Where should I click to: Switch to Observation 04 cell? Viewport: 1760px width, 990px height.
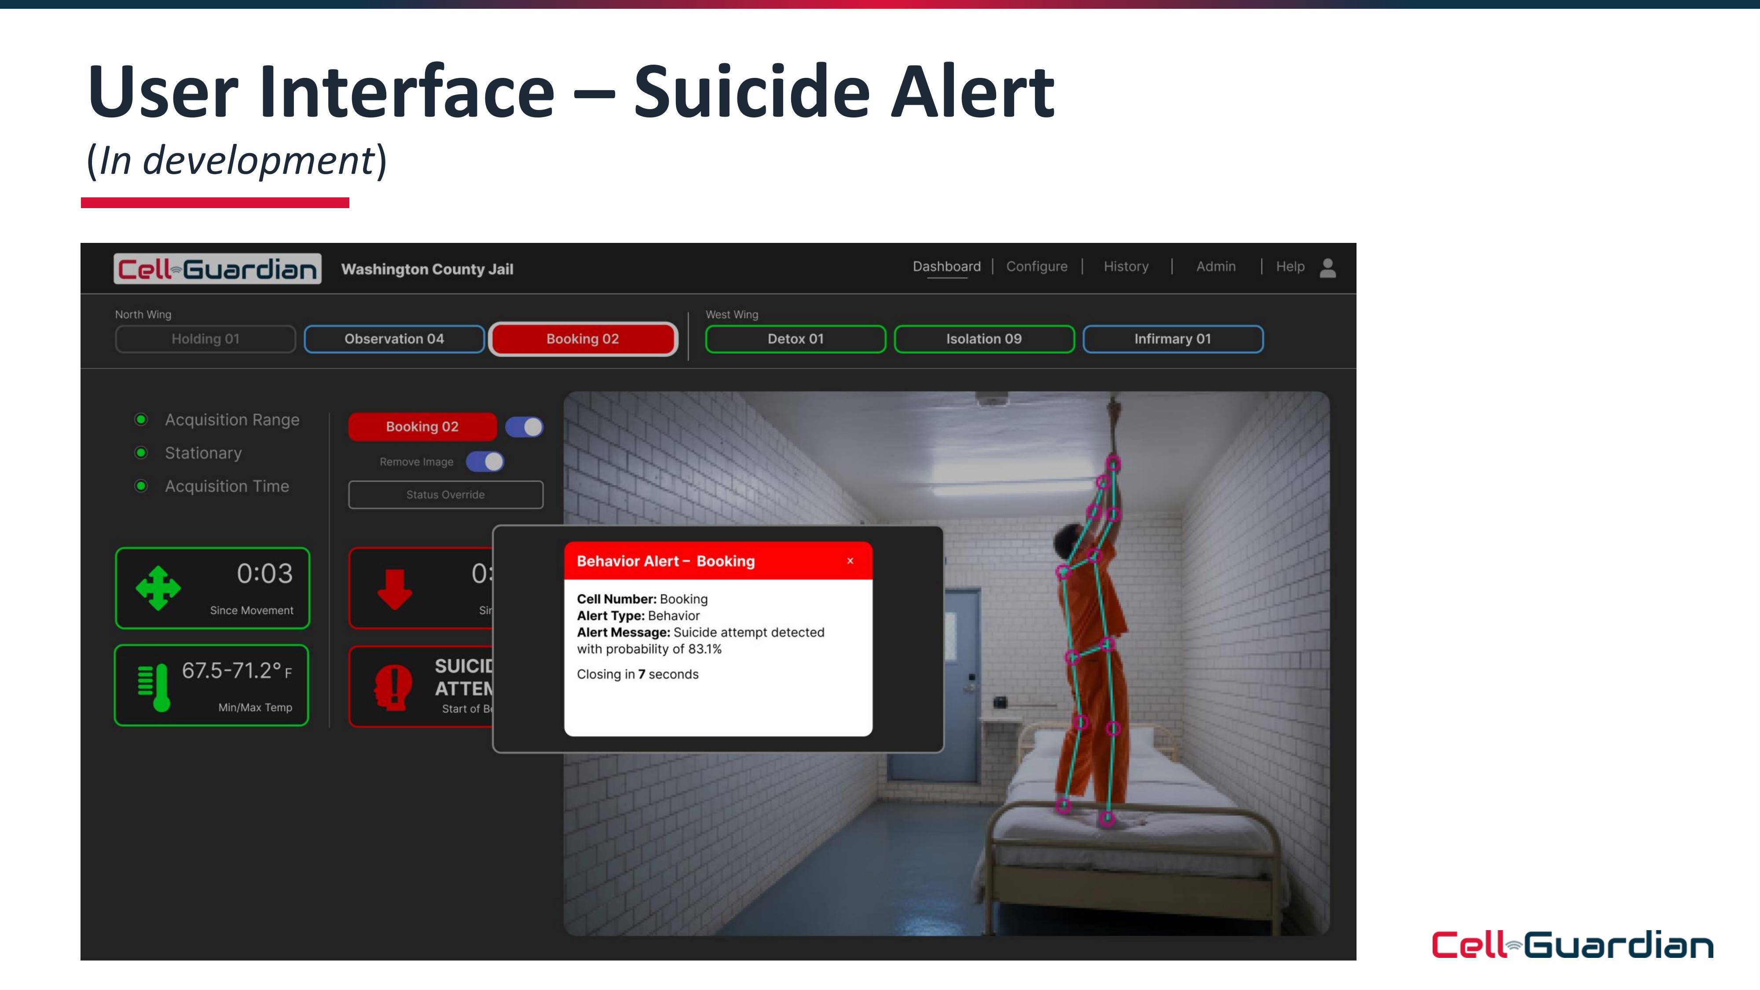[x=393, y=339]
